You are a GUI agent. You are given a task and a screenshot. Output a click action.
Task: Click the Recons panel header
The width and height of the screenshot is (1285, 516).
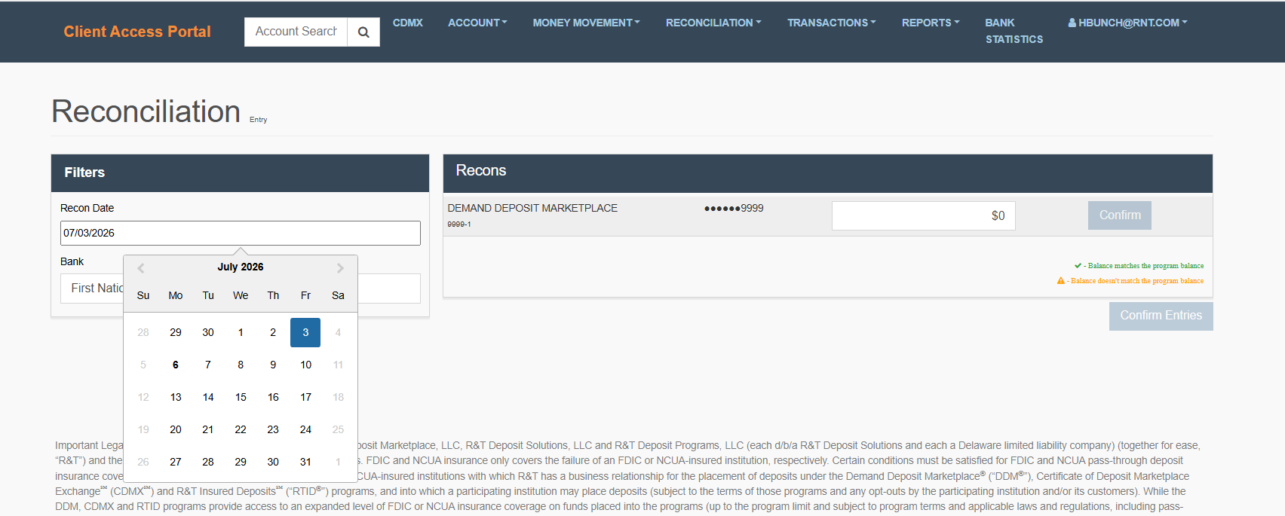click(x=828, y=173)
